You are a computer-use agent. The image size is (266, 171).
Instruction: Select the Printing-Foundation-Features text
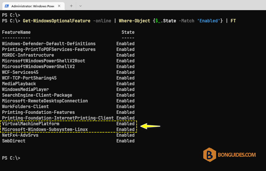click(x=38, y=112)
